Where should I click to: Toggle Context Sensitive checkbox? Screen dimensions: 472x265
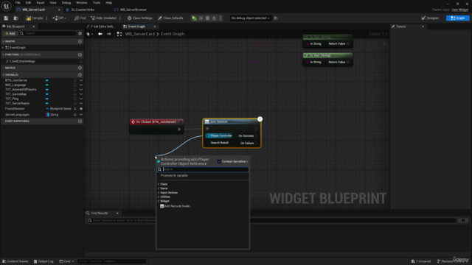click(x=220, y=161)
